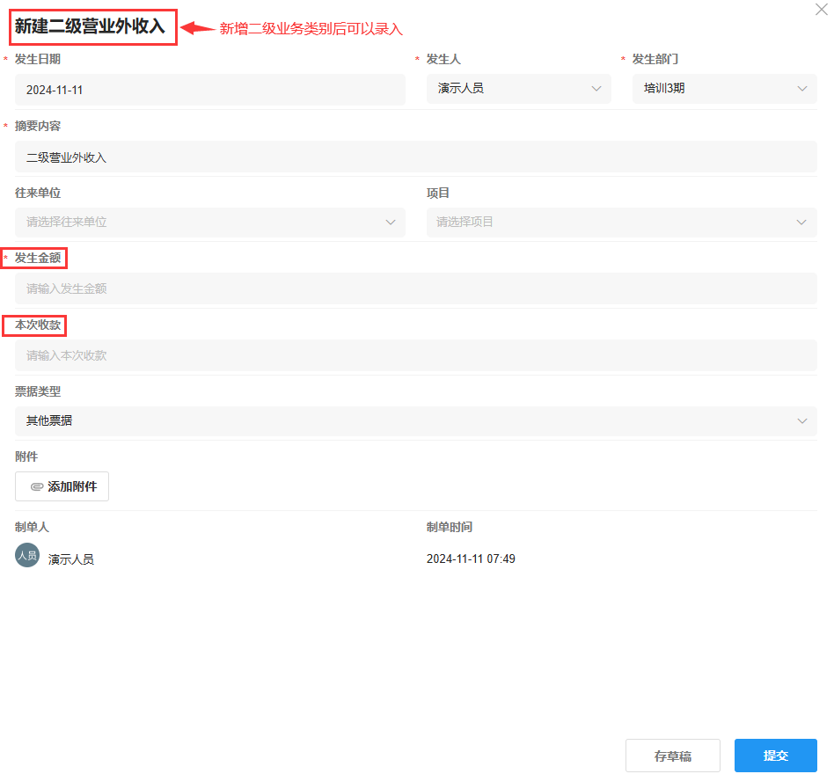Click the dropdown chevron of 发生部门 field
This screenshot has height=774, width=834.
coord(801,88)
